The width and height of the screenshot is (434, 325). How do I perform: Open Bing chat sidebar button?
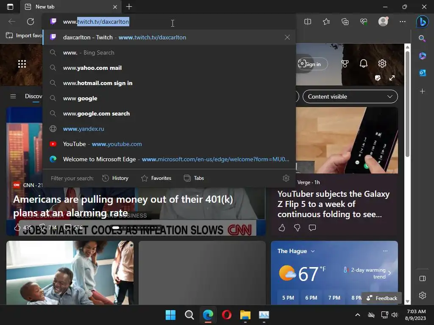(423, 22)
